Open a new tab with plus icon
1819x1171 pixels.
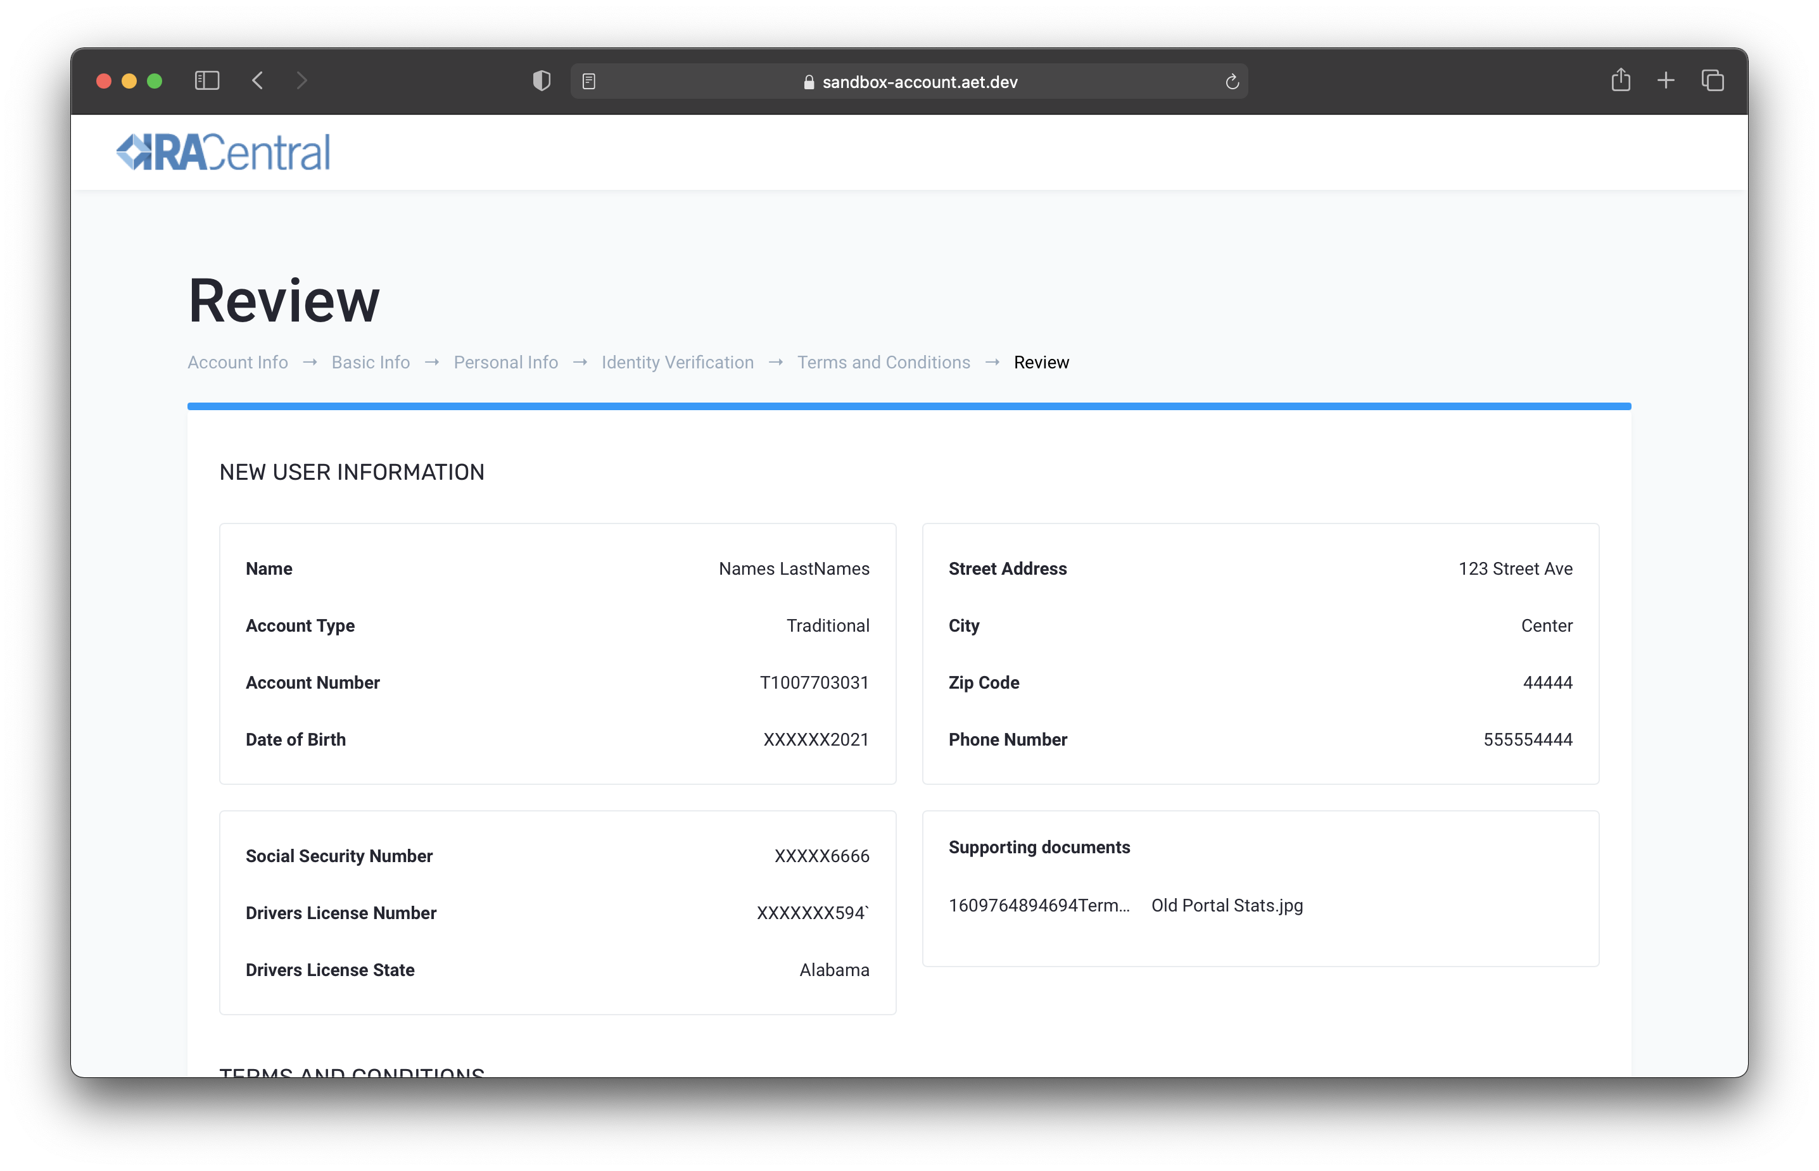click(x=1665, y=80)
